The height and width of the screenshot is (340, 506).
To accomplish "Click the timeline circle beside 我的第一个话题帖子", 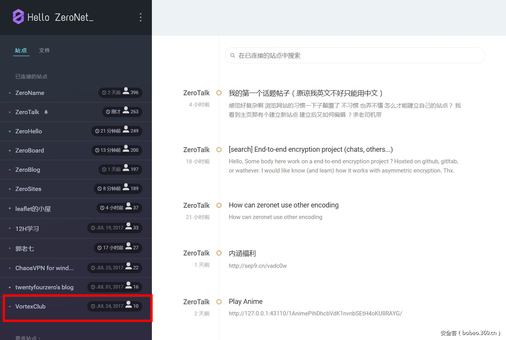I will pyautogui.click(x=219, y=93).
